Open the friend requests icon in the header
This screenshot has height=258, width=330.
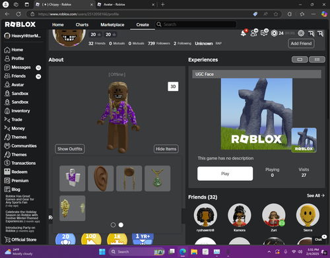coord(254,33)
